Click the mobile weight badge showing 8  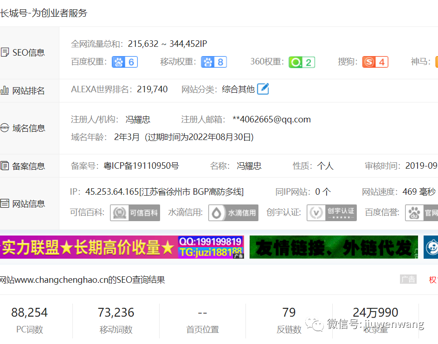214,62
